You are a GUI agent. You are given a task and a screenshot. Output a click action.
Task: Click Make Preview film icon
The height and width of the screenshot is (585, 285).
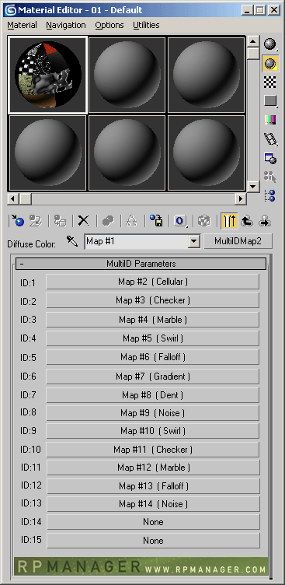[270, 138]
